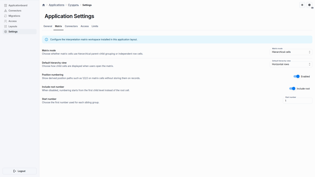Click the Connectors sidebar icon
The image size is (315, 177).
(6, 11)
